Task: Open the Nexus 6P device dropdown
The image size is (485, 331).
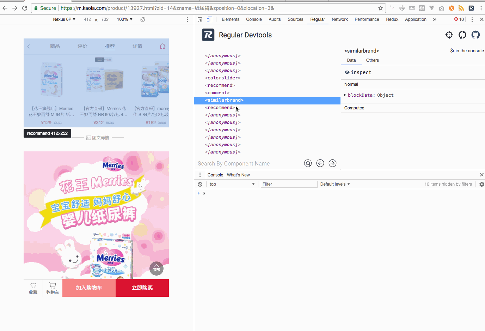Action: coord(64,19)
